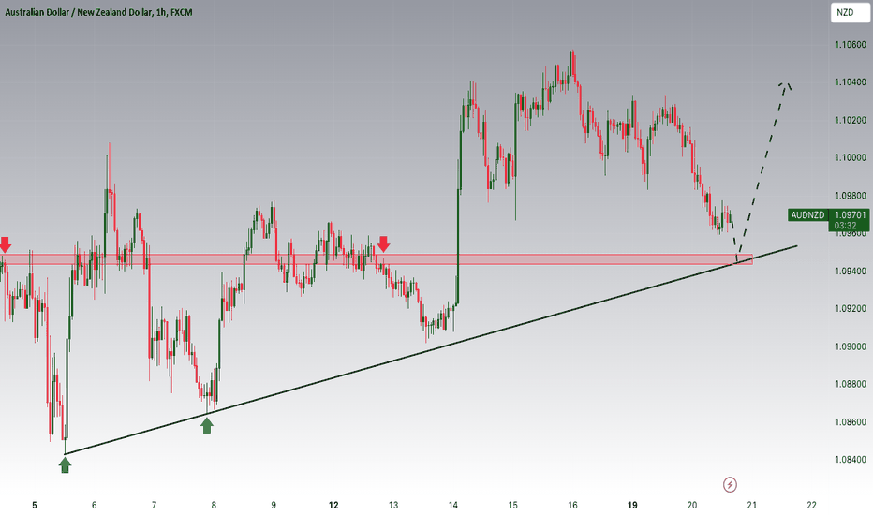Click the lightning bolt event icon
Screen dimensions: 873x515
pyautogui.click(x=730, y=484)
